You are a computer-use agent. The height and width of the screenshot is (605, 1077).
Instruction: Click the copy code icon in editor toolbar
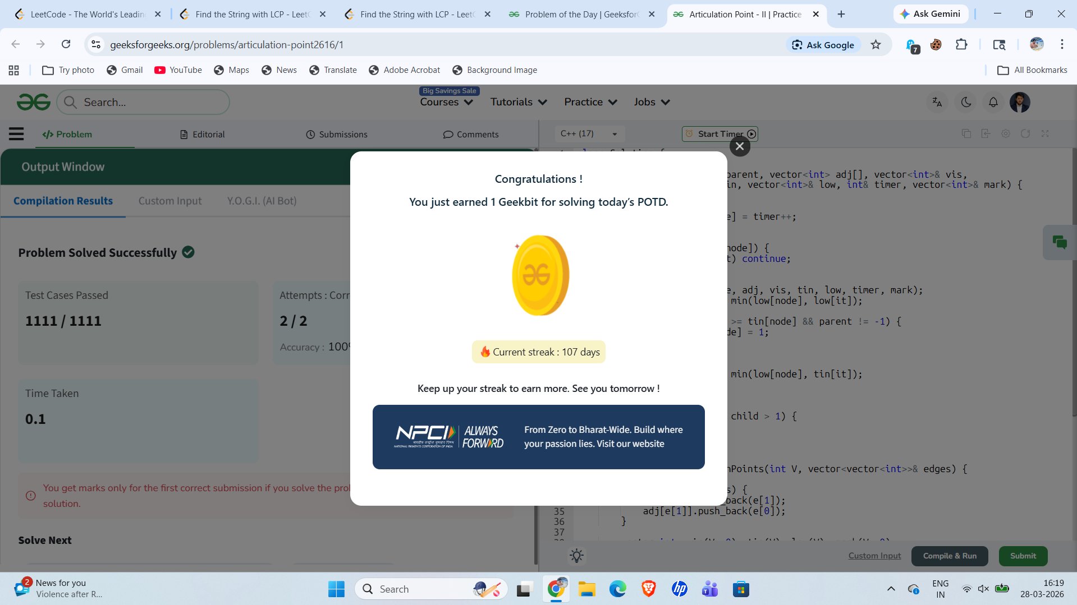pyautogui.click(x=966, y=133)
